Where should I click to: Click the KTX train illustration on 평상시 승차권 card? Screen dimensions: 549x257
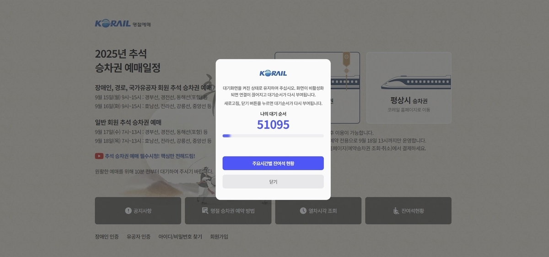coord(409,82)
